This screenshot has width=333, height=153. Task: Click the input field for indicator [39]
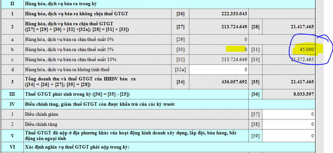tap(289, 136)
